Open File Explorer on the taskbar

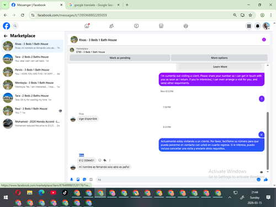(30, 193)
